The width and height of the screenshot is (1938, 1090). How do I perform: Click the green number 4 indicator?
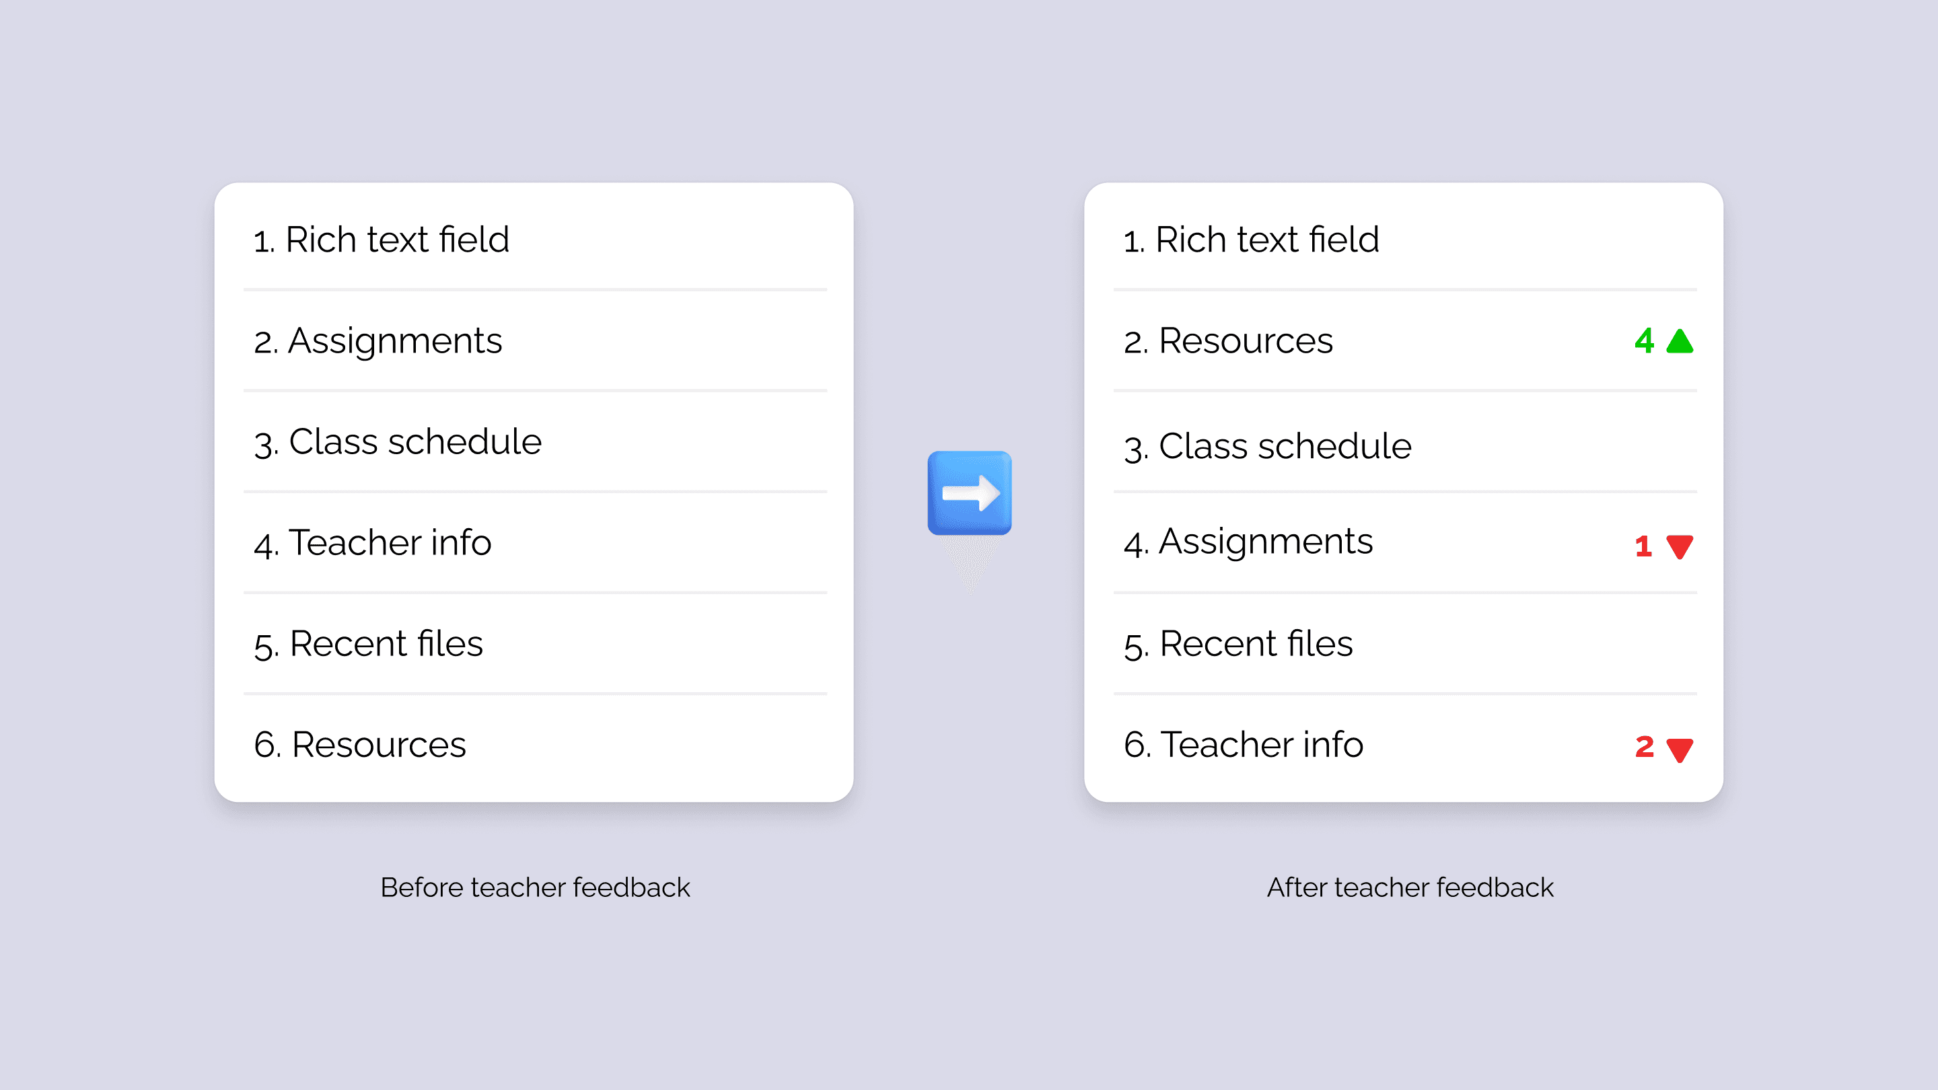click(1644, 340)
